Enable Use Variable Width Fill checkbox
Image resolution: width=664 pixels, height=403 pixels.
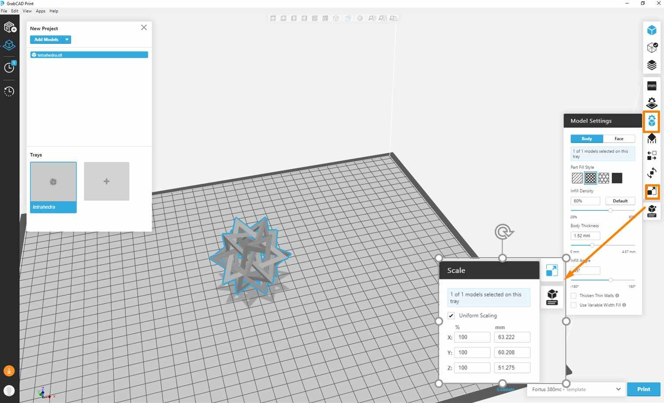click(574, 305)
